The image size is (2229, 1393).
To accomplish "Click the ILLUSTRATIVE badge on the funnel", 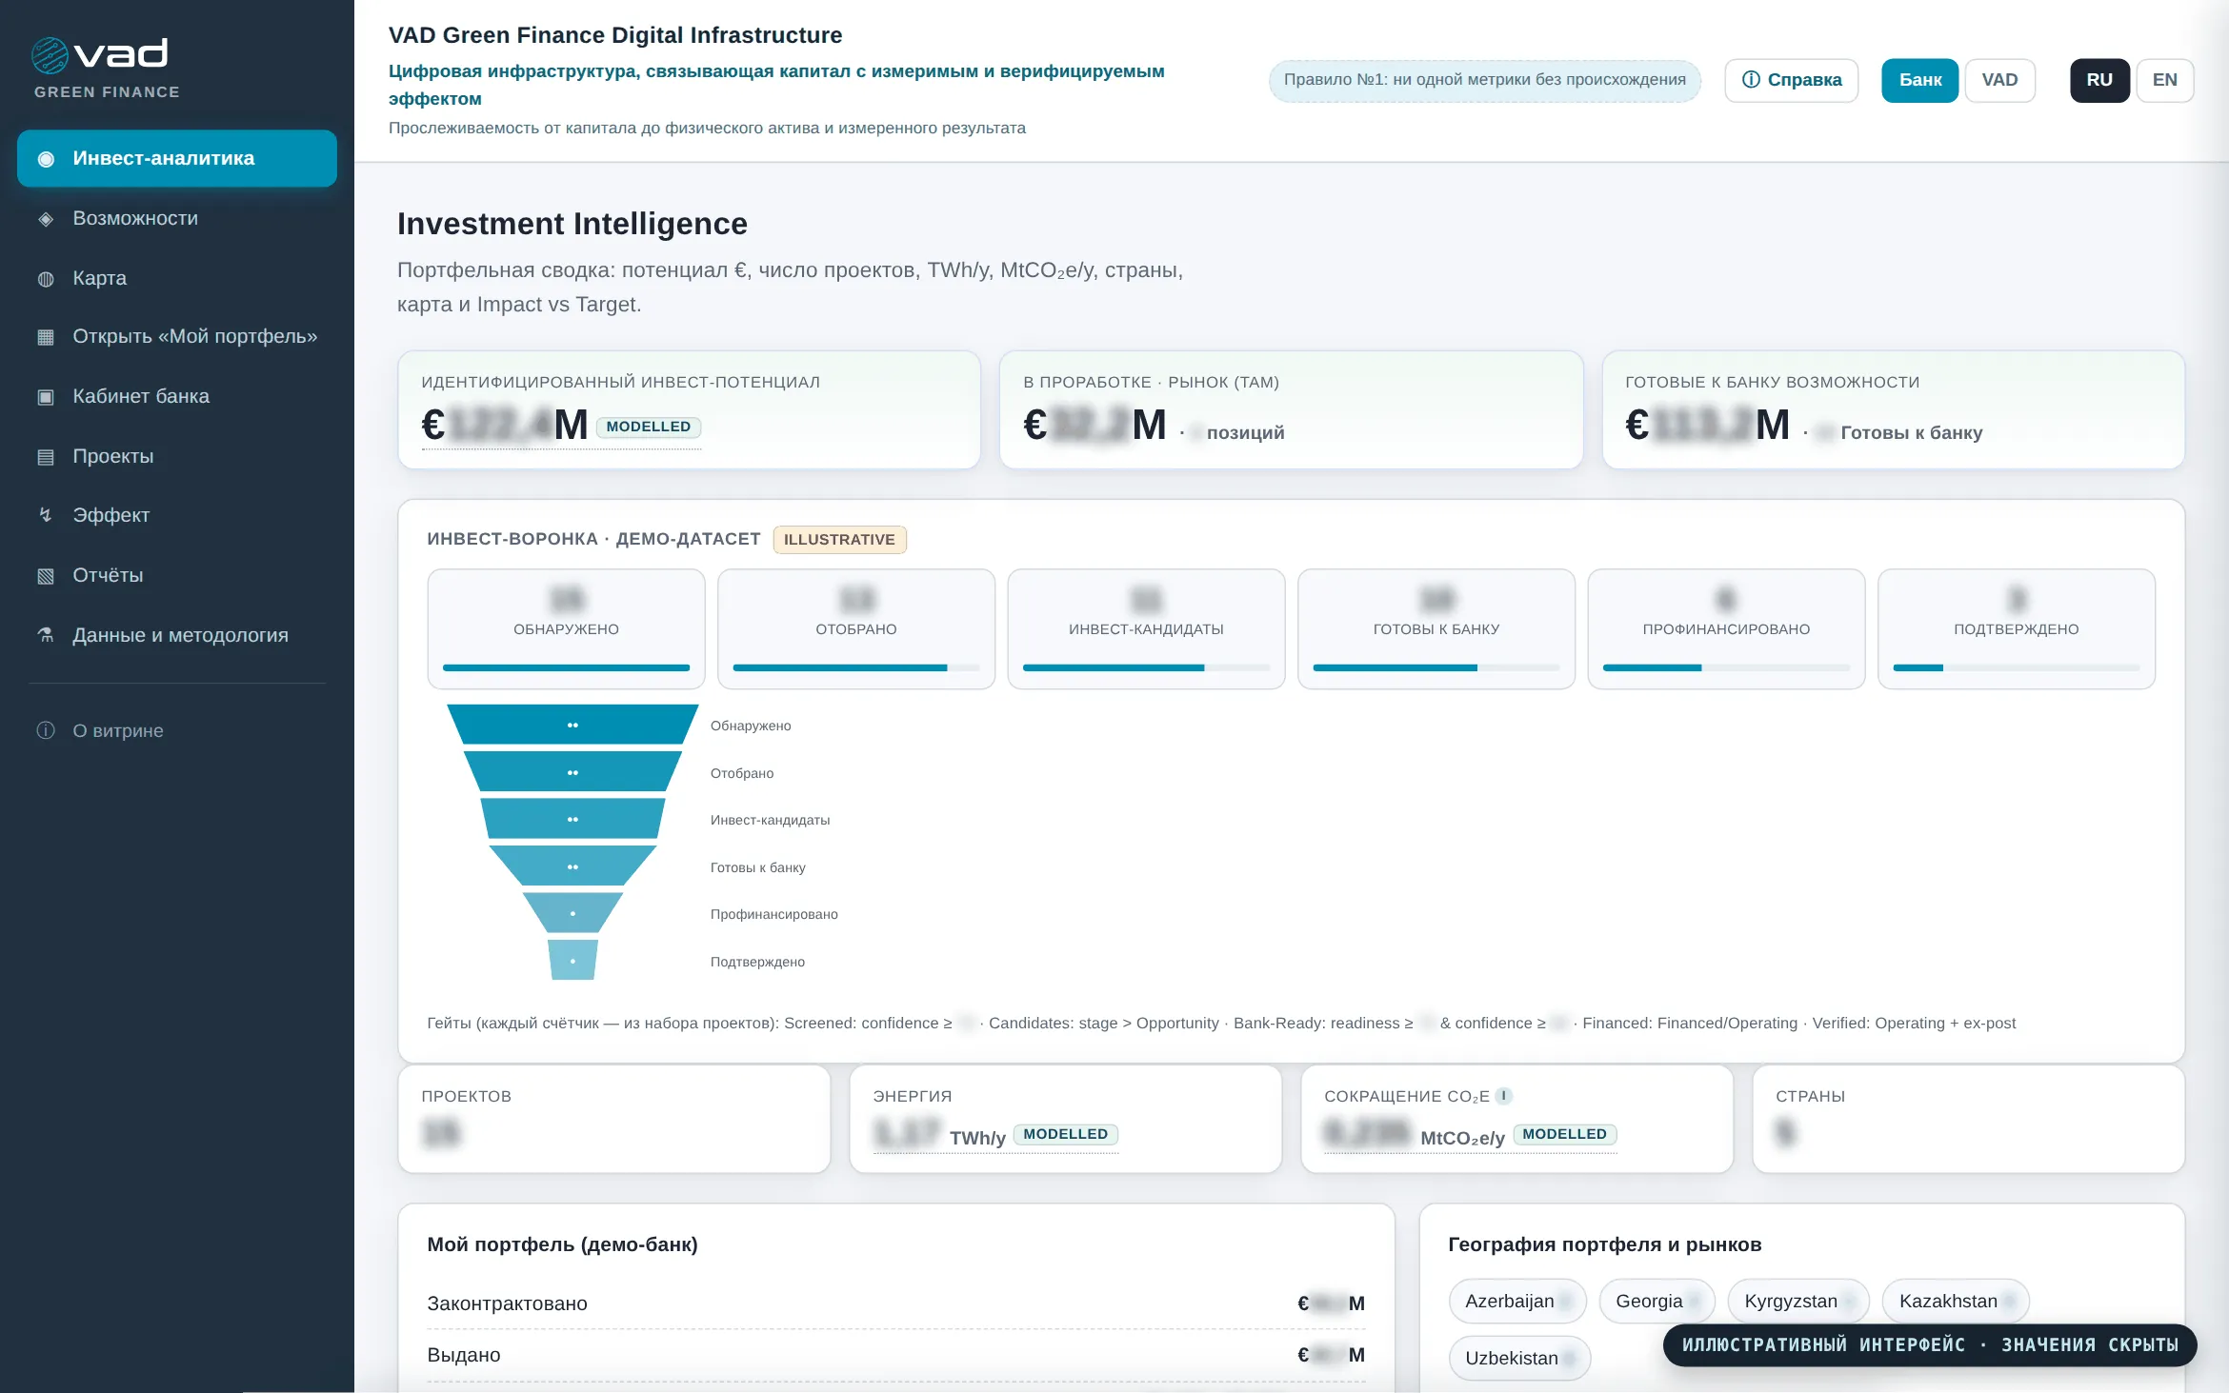I will 839,540.
